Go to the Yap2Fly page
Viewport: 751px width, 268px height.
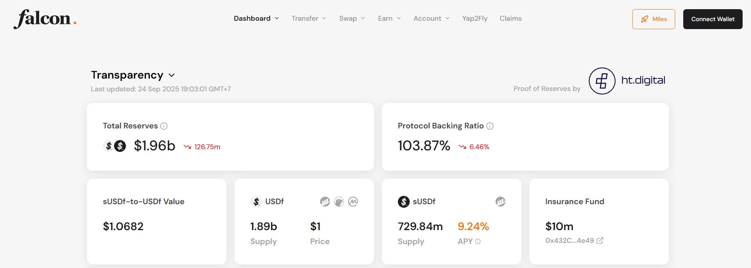coord(475,18)
